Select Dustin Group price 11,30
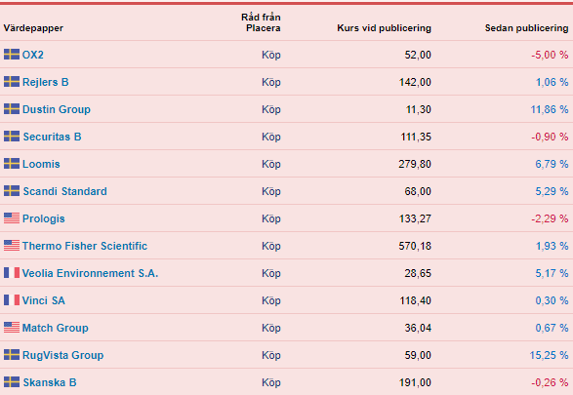 click(x=419, y=109)
